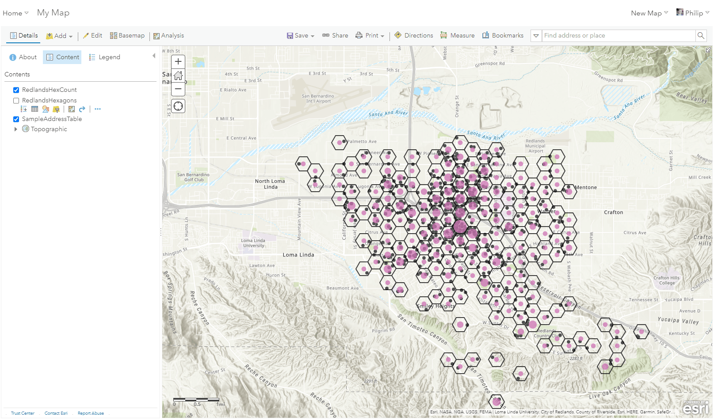Expand map attribution text at bottom
The image size is (714, 420).
click(553, 412)
